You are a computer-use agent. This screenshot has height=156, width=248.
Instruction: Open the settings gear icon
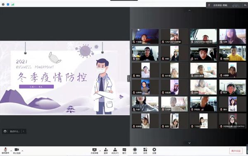pyautogui.click(x=154, y=151)
